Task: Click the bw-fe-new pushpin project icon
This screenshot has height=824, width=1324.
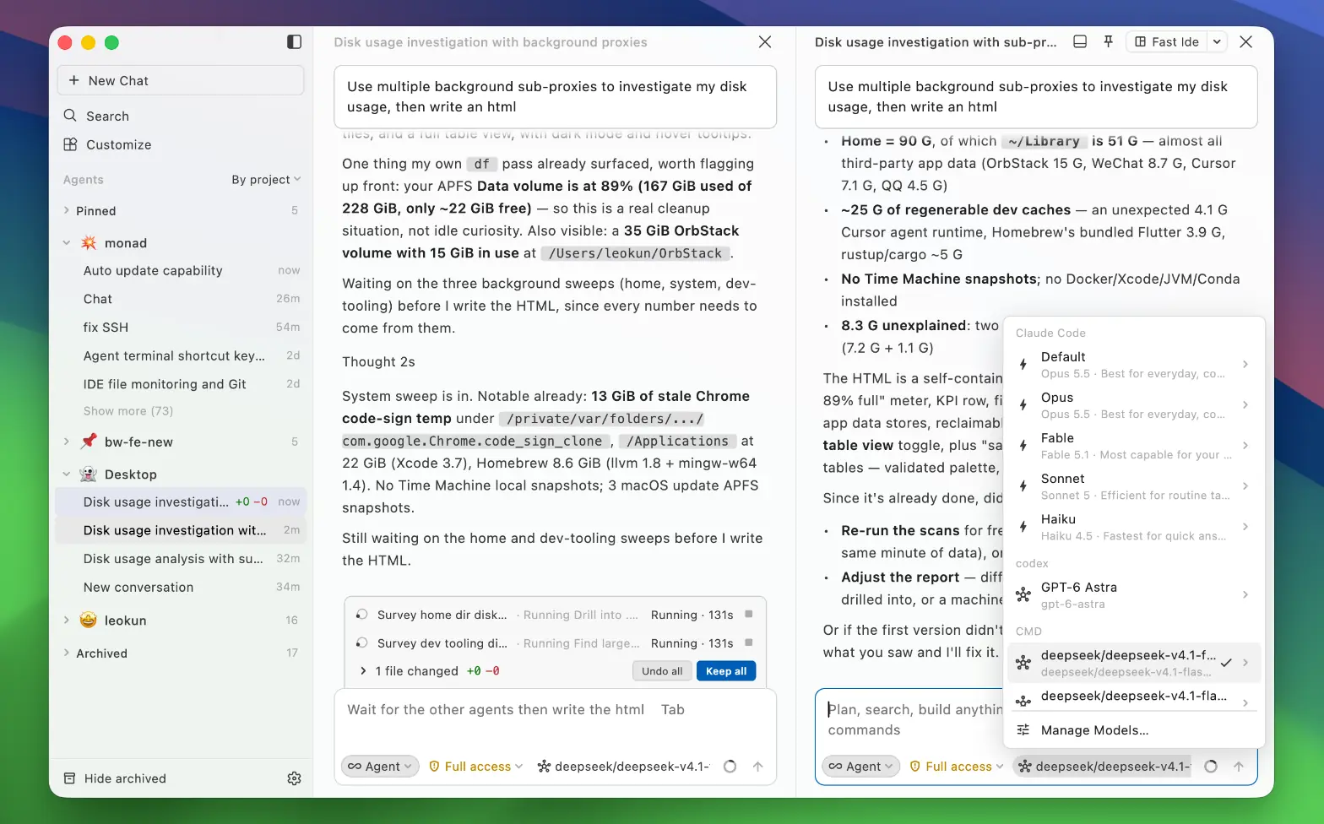Action: point(89,442)
